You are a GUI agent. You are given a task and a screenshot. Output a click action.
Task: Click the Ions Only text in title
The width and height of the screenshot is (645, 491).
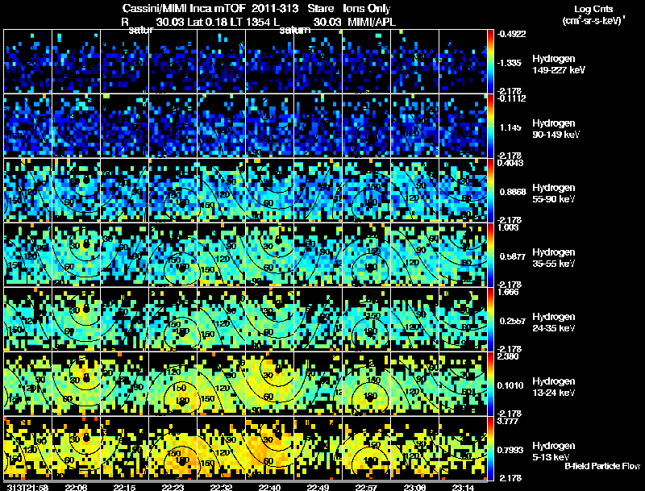click(x=367, y=8)
